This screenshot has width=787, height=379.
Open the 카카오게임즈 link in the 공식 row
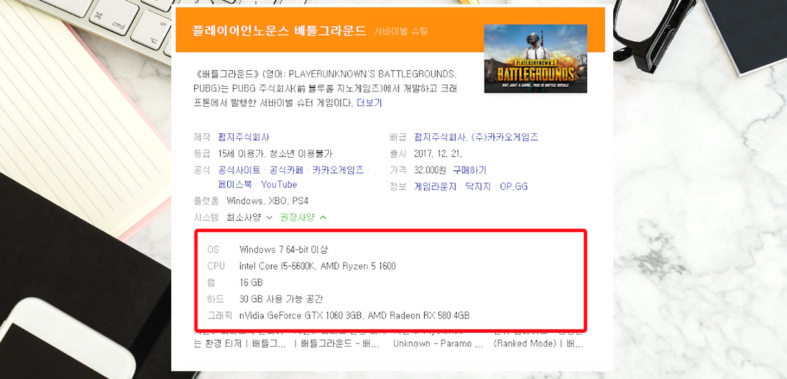click(338, 170)
